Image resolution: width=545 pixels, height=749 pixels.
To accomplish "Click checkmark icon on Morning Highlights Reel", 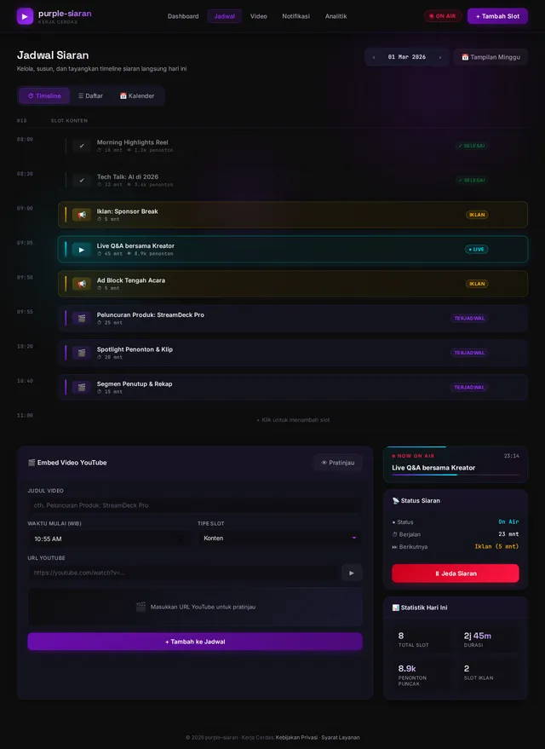I will (82, 146).
